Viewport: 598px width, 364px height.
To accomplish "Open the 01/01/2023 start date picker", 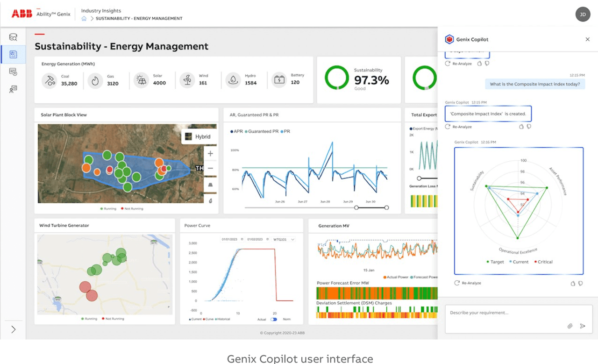I will tap(232, 239).
